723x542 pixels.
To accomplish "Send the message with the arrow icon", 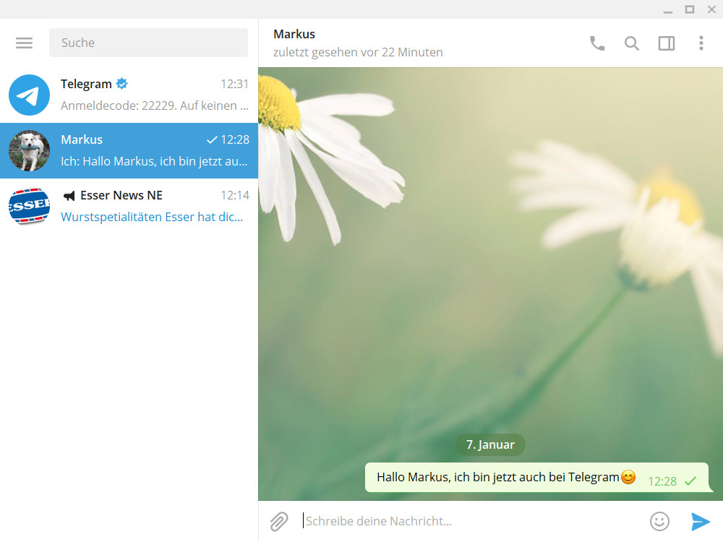I will (699, 520).
